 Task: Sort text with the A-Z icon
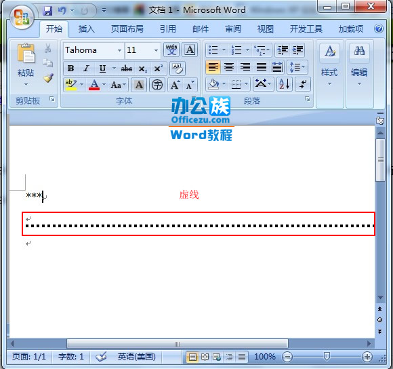(x=285, y=84)
